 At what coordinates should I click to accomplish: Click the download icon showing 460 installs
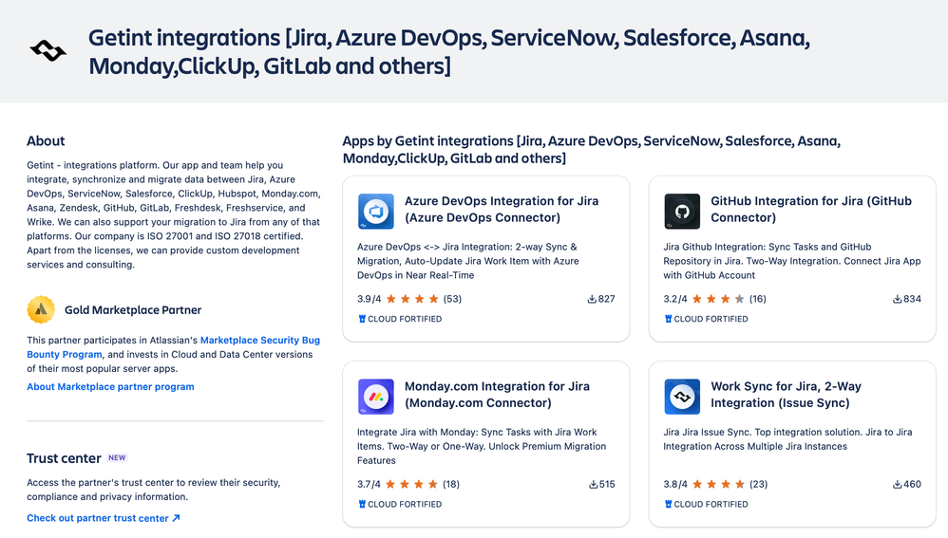898,484
